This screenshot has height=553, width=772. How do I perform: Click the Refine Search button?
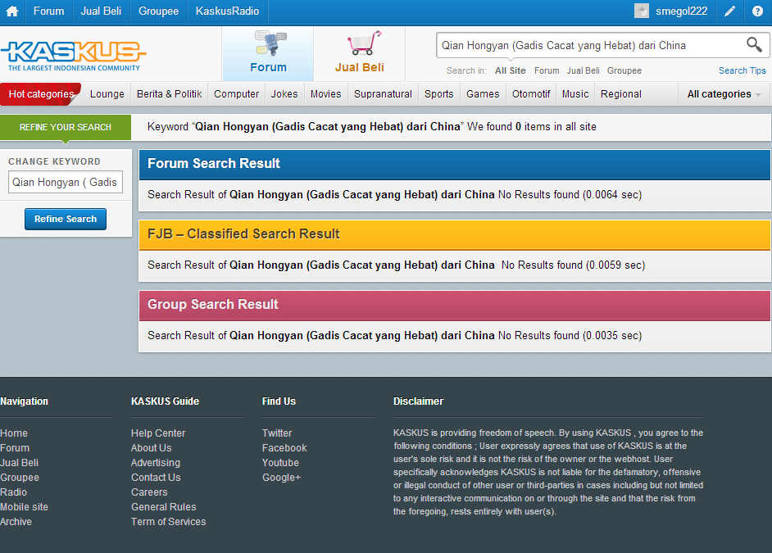click(x=66, y=219)
